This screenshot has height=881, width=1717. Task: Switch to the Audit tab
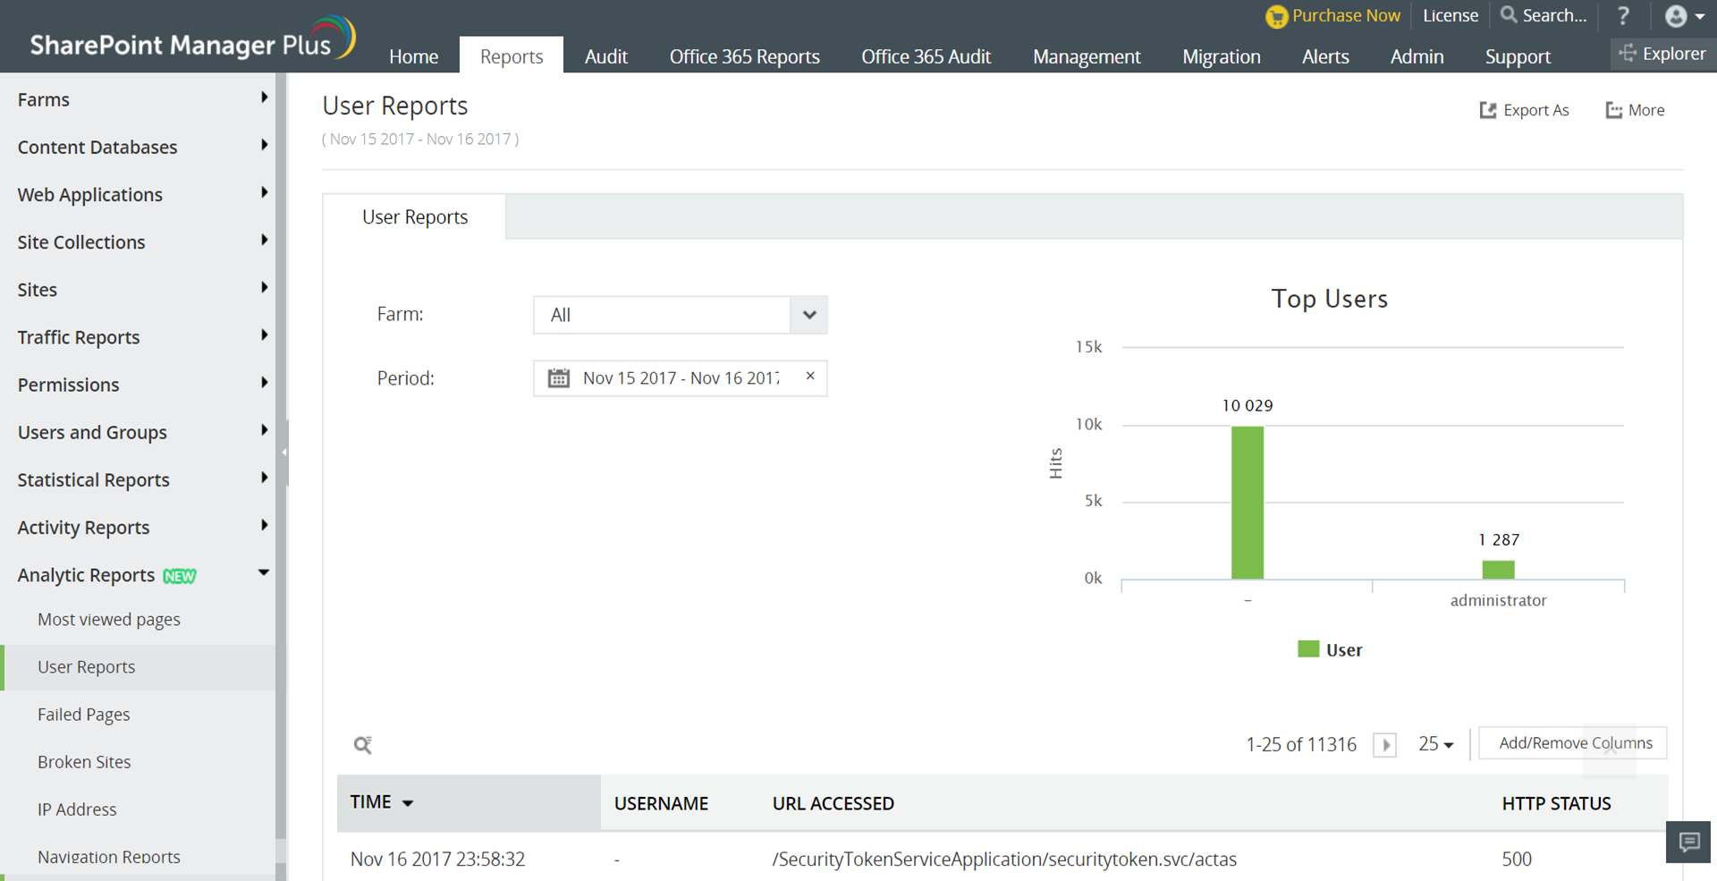pyautogui.click(x=606, y=56)
